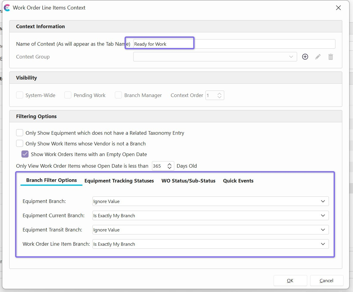
Task: Switch to Equipment Tracking Statuses tab
Action: pos(119,181)
